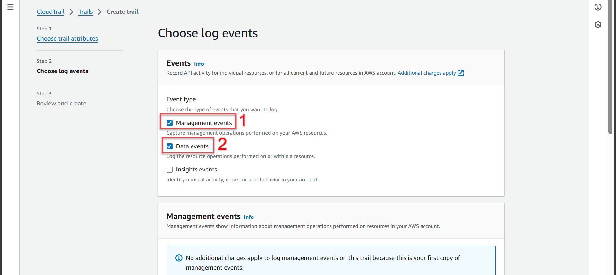
Task: Click the chevron after CloudTrail breadcrumb
Action: pos(71,12)
